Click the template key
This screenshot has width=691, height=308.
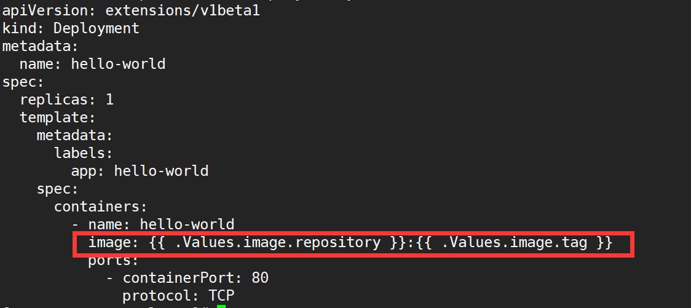(x=57, y=117)
